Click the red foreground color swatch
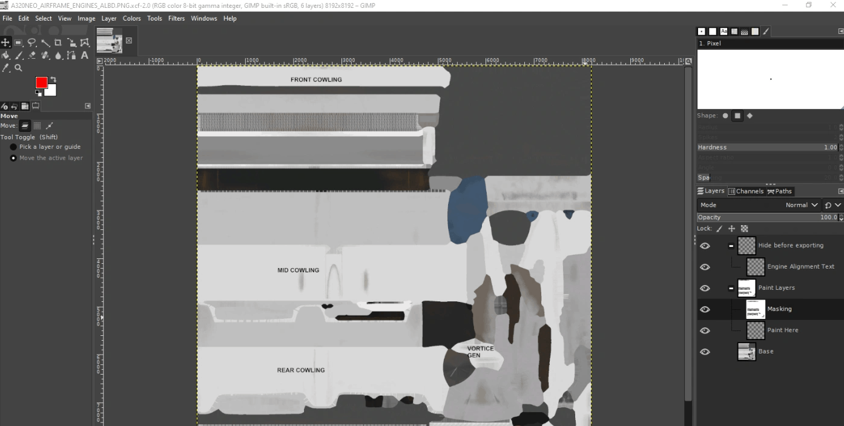The width and height of the screenshot is (844, 426). pyautogui.click(x=41, y=83)
